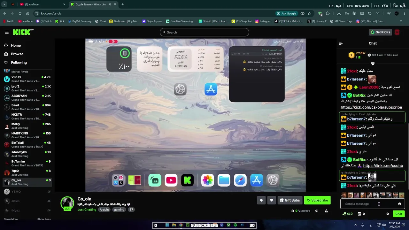409x230 pixels.
Task: Open Chrome media controls icon
Action: 389,13
